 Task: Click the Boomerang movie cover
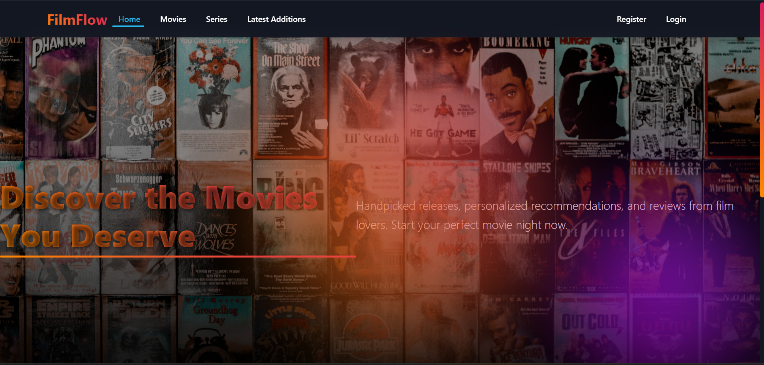click(517, 100)
